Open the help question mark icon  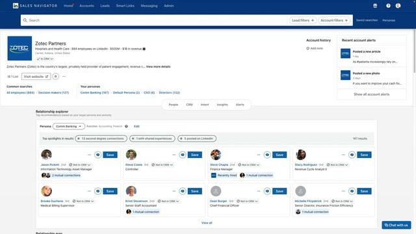point(388,6)
